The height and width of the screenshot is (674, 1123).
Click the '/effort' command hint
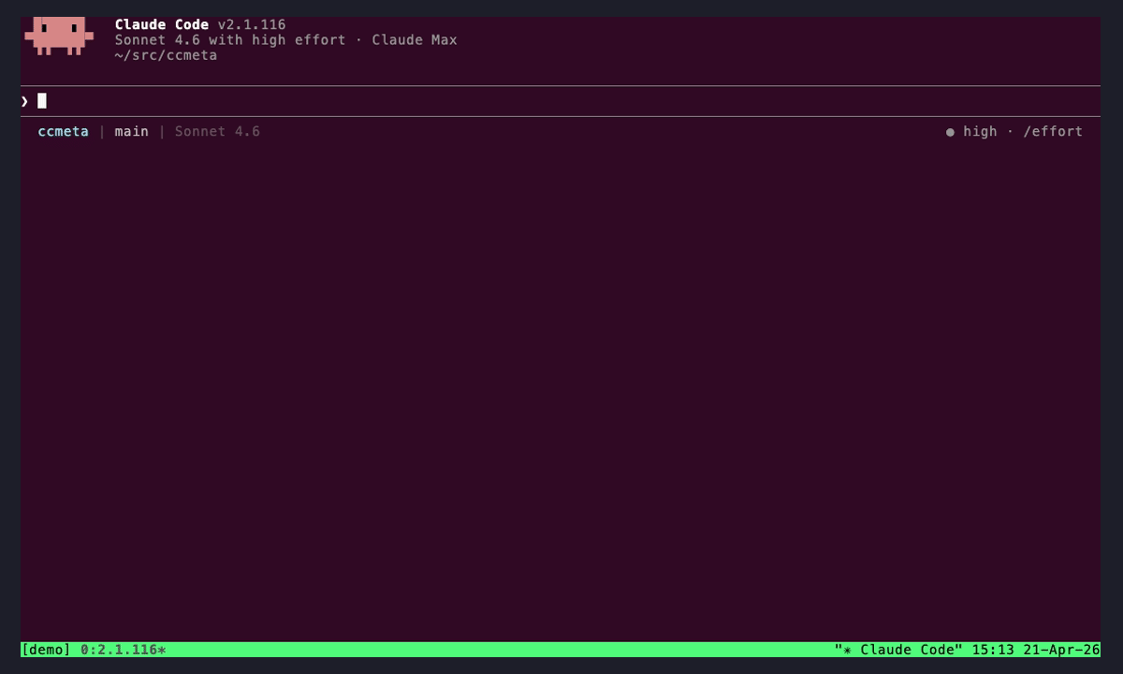pyautogui.click(x=1053, y=131)
